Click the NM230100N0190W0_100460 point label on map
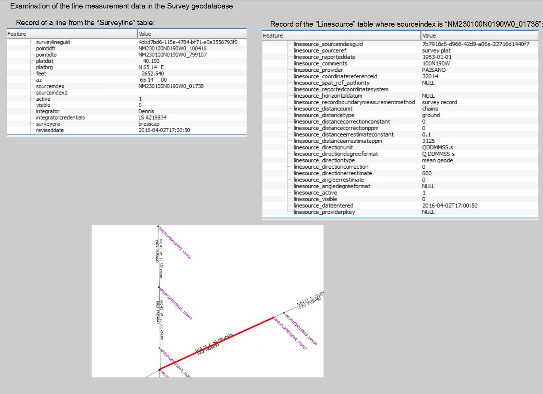The height and width of the screenshot is (394, 543). tap(175, 243)
